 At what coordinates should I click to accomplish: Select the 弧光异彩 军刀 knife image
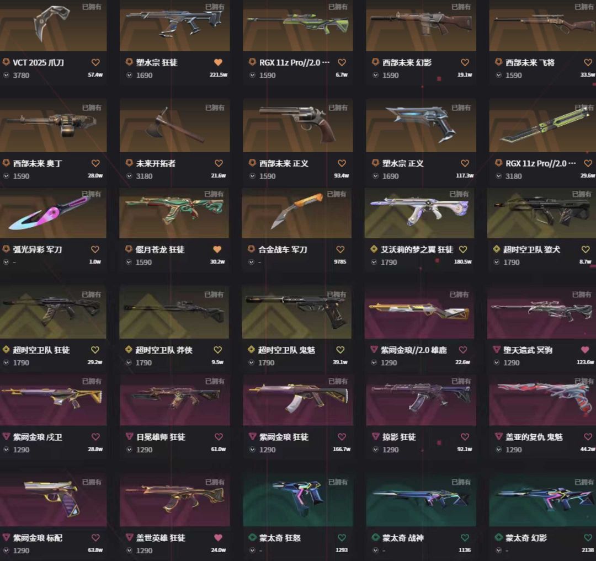(53, 213)
